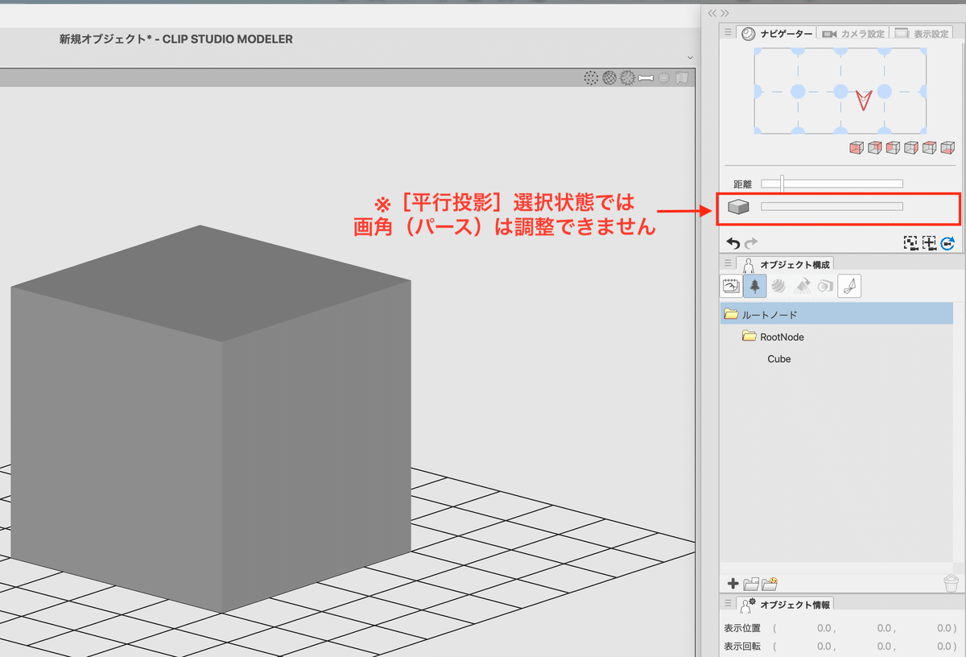Click the camera undo arrow

point(733,242)
